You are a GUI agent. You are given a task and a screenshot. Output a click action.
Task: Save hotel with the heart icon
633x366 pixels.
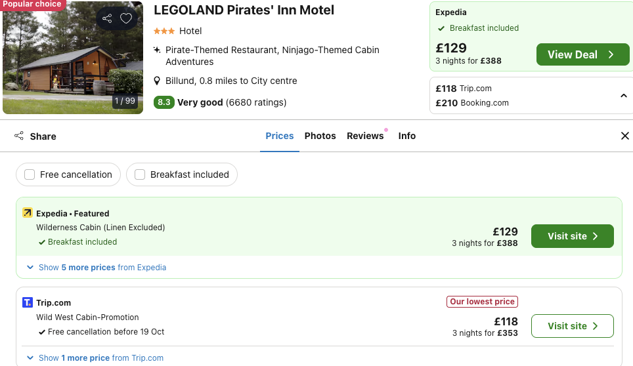[126, 18]
